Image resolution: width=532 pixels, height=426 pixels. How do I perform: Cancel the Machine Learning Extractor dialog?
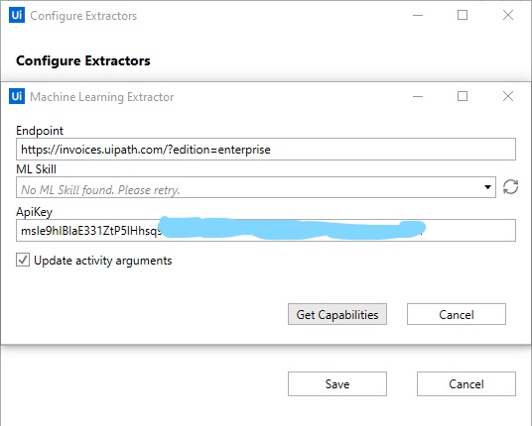[457, 314]
